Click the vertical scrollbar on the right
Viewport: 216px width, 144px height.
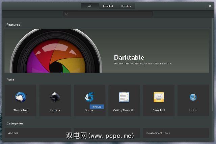tap(213, 65)
